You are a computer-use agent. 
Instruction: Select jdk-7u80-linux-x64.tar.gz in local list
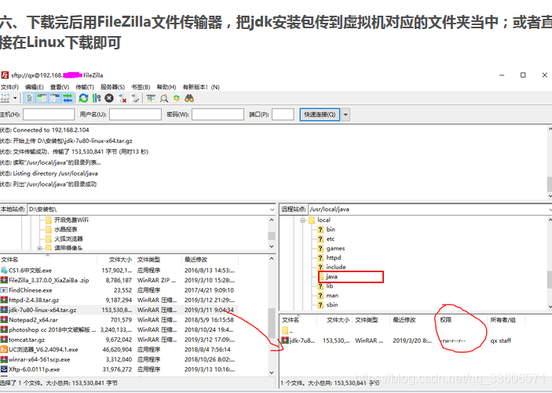119,310
